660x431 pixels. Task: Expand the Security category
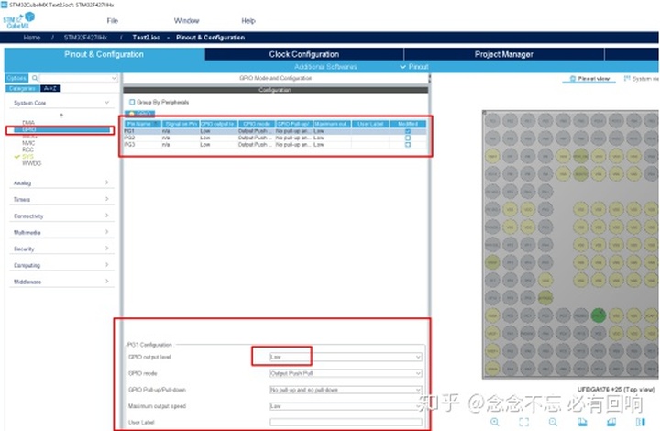coord(61,249)
